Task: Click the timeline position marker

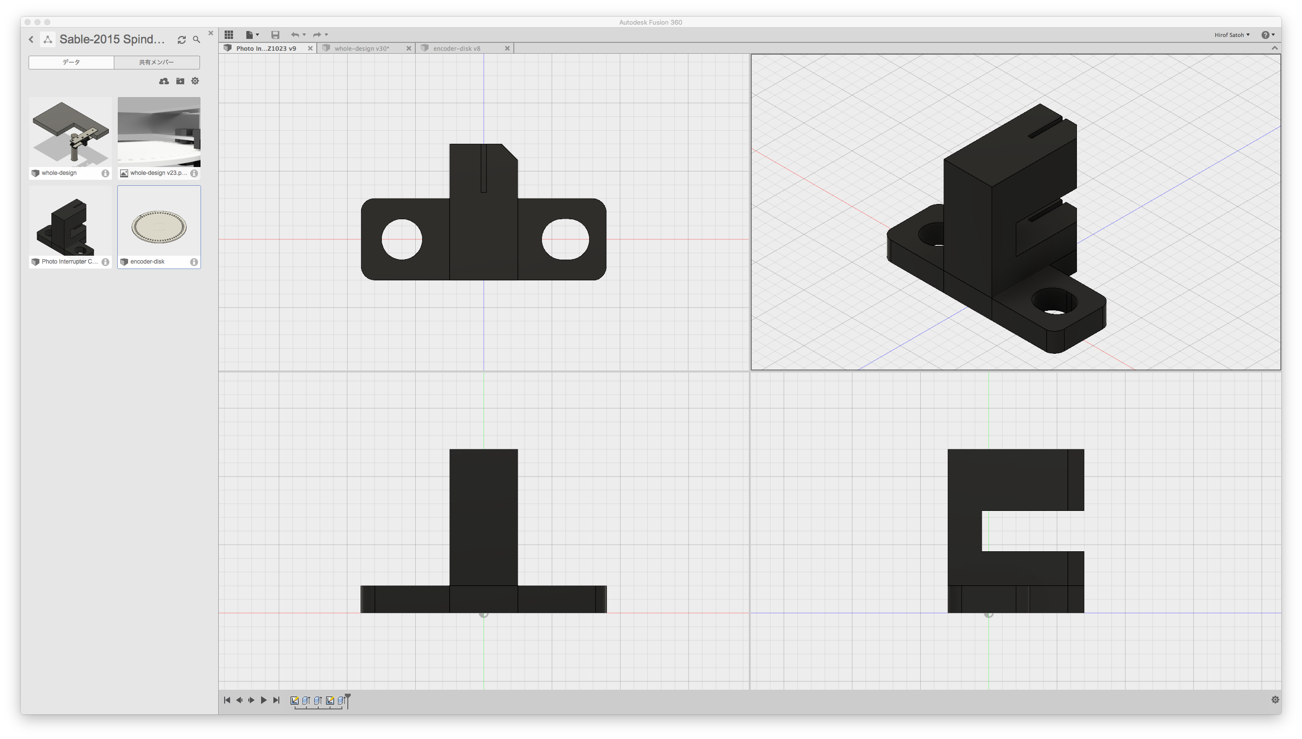Action: pos(348,698)
